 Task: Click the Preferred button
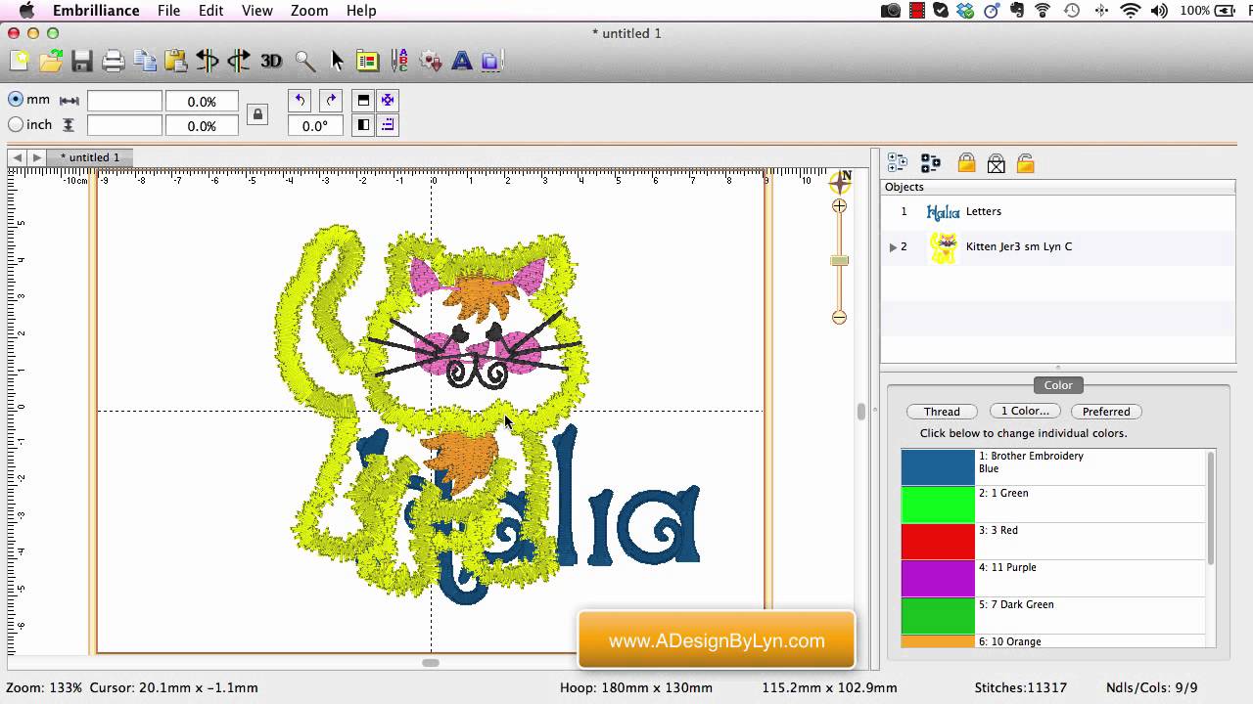[1106, 412]
